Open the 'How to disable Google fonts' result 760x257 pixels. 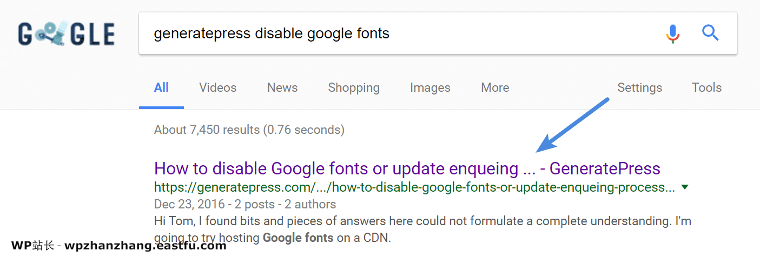click(407, 168)
